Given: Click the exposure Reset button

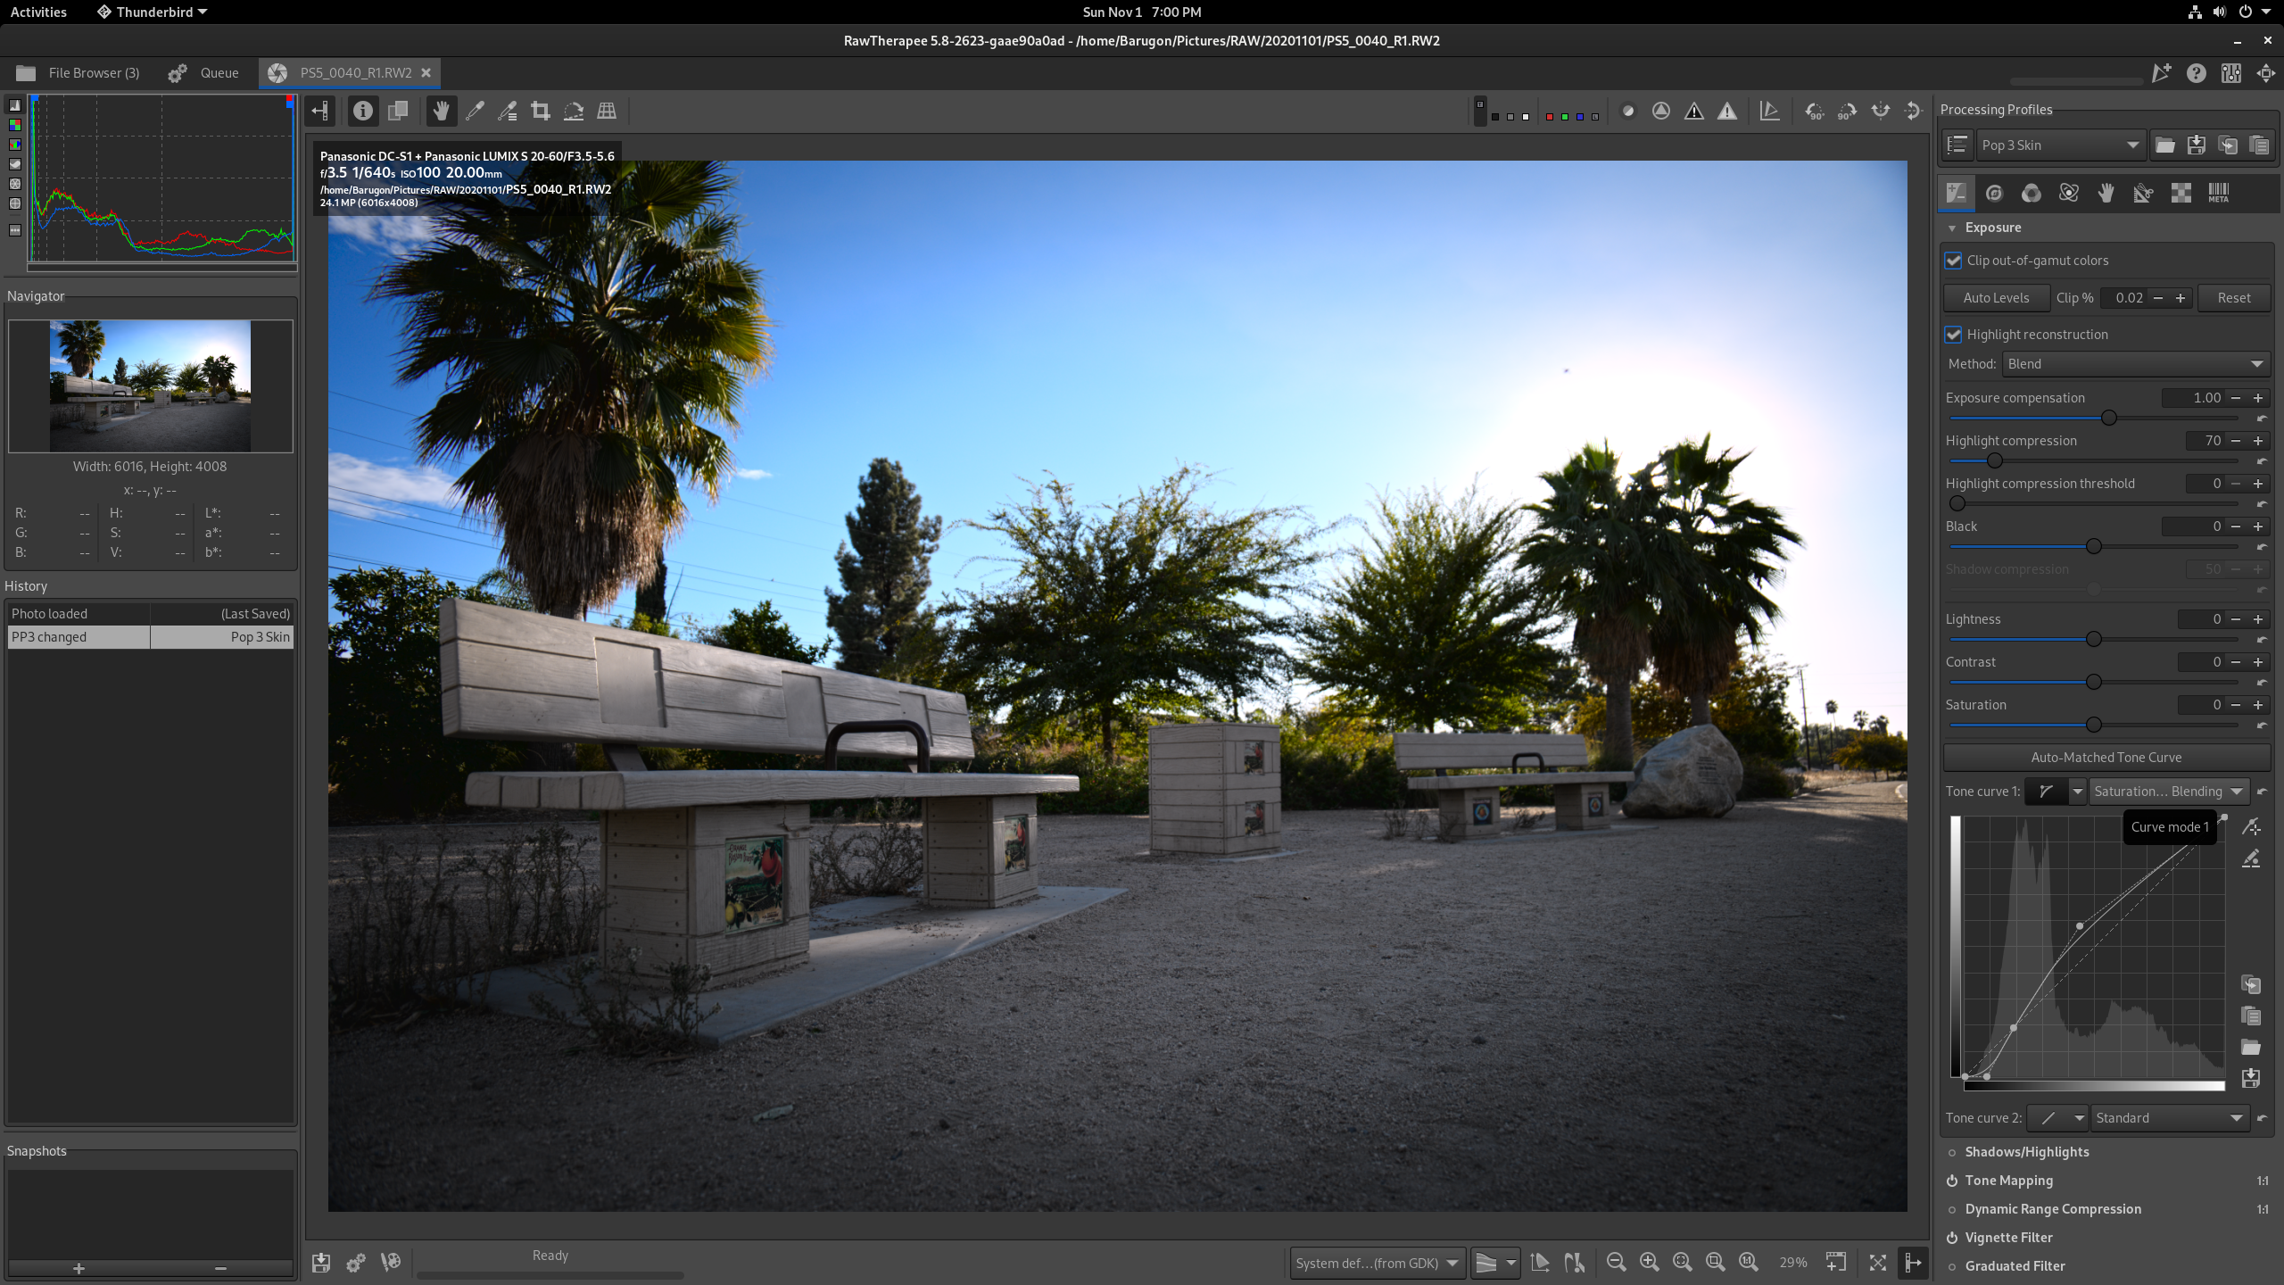Looking at the screenshot, I should pyautogui.click(x=2234, y=298).
